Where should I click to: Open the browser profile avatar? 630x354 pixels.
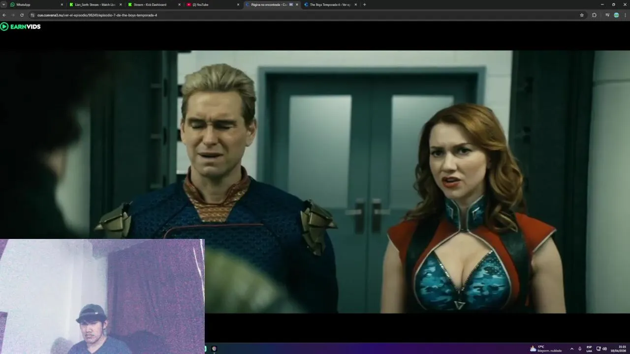(x=616, y=15)
